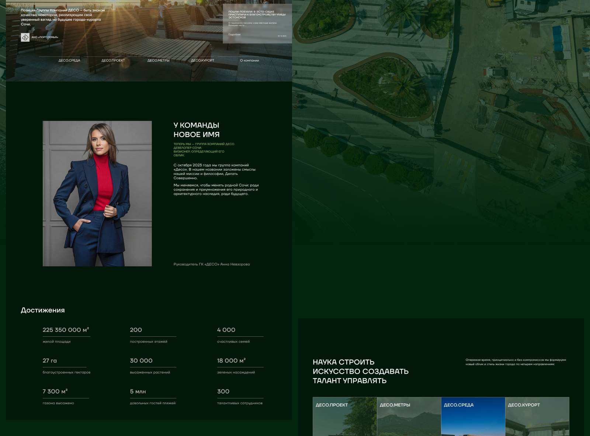Open the Пошли-поехали news headline
Screen dimensions: 590x436
click(257, 14)
